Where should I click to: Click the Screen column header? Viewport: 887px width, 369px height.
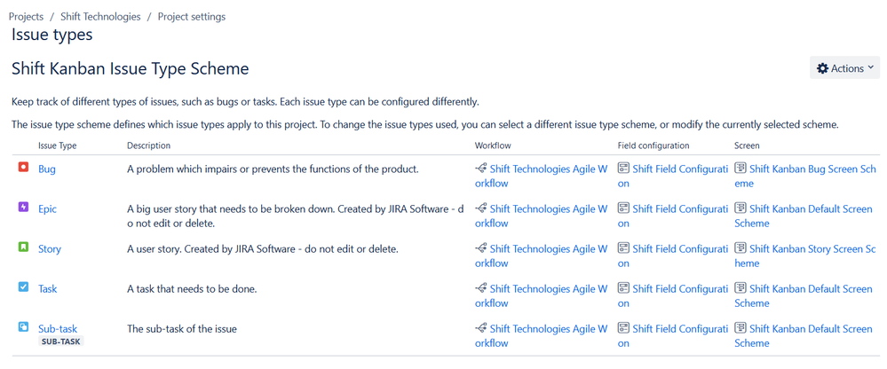(x=747, y=145)
